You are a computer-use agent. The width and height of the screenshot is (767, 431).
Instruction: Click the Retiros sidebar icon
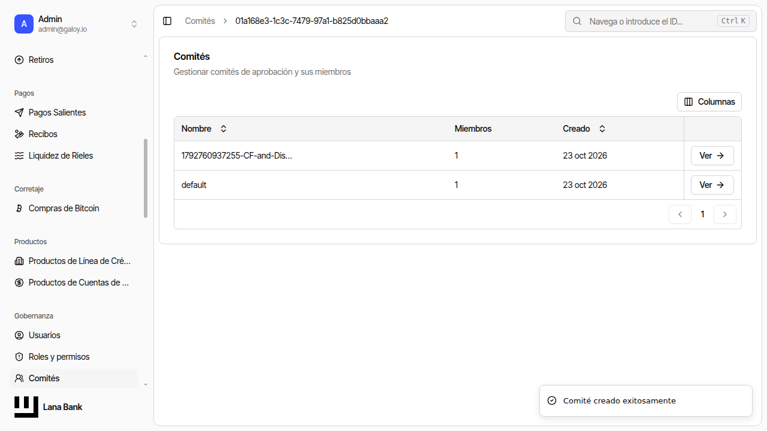pos(19,60)
